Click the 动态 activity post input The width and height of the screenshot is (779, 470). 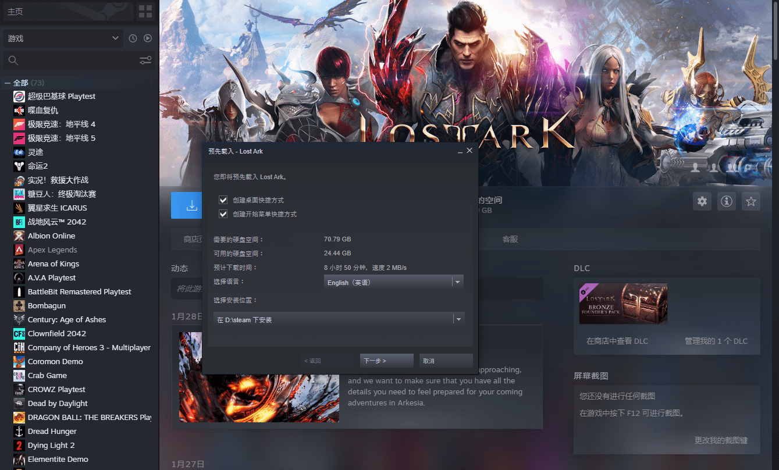click(x=357, y=289)
